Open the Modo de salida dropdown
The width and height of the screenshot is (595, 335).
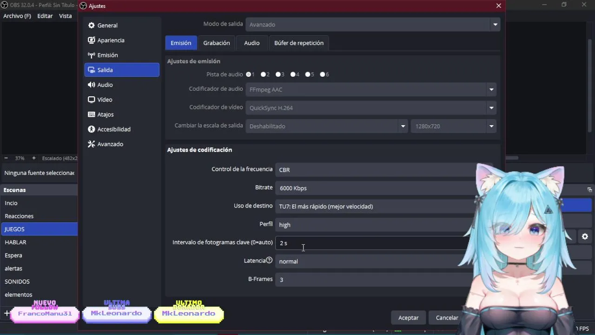[x=373, y=25]
